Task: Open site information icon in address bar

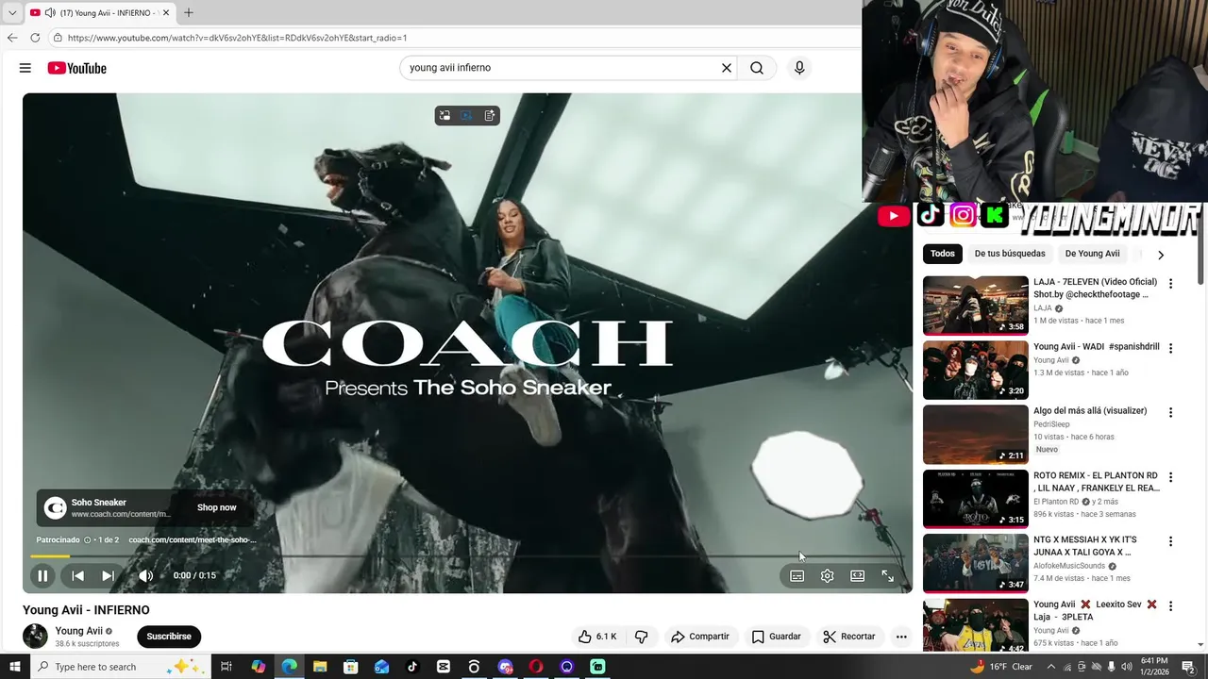Action: tap(58, 38)
